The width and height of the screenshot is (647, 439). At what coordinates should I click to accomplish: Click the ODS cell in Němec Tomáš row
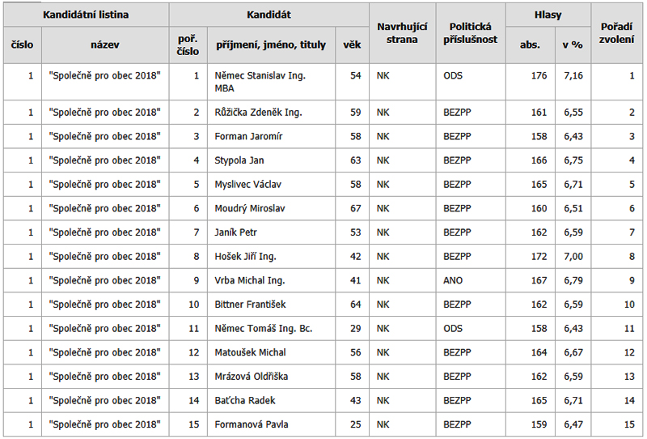tap(454, 329)
